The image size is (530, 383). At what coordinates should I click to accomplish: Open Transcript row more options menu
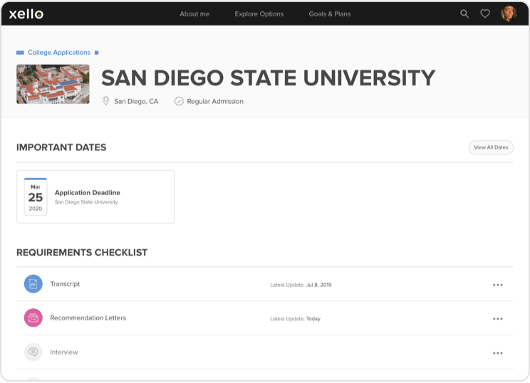click(497, 285)
